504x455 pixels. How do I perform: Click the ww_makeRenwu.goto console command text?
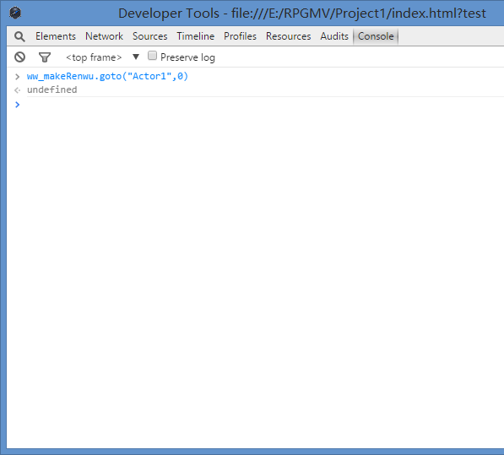tap(107, 76)
